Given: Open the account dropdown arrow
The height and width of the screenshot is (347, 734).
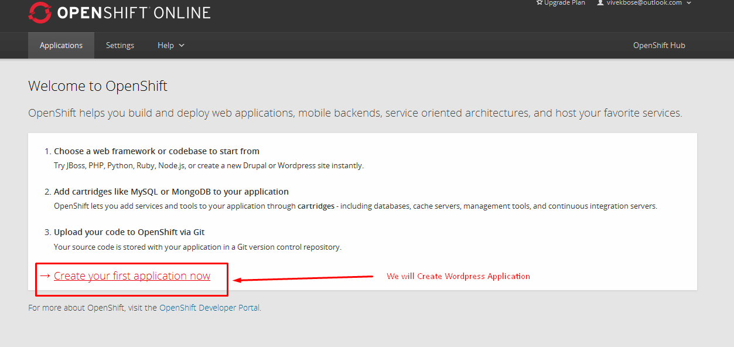Looking at the screenshot, I should [x=689, y=3].
